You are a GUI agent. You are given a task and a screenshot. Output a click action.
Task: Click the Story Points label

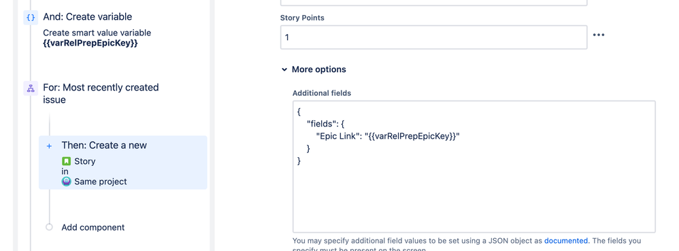(302, 18)
